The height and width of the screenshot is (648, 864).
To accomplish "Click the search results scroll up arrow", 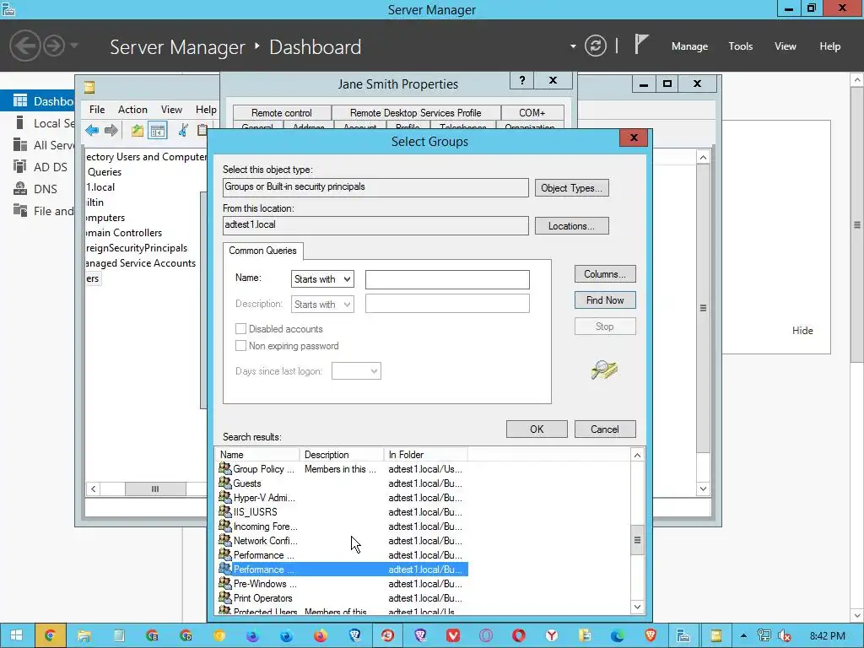I will [x=637, y=455].
